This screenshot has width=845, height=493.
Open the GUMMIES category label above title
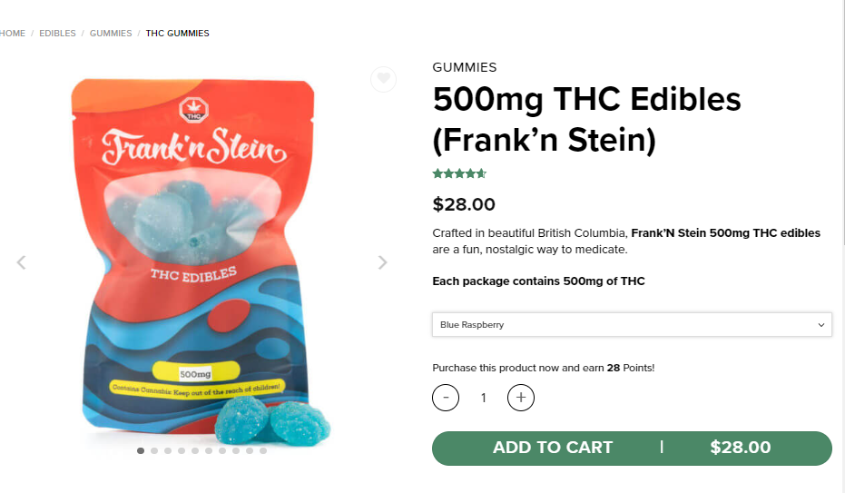(x=465, y=67)
